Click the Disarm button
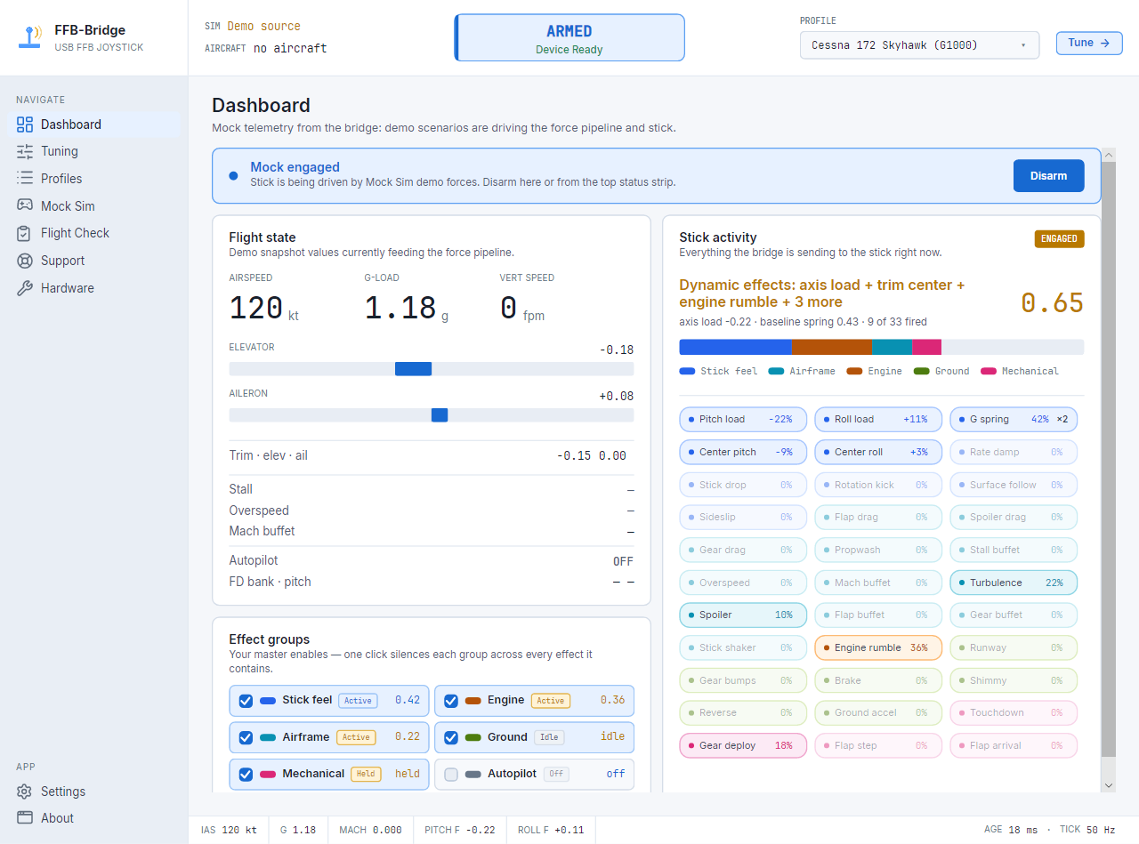 coord(1048,176)
